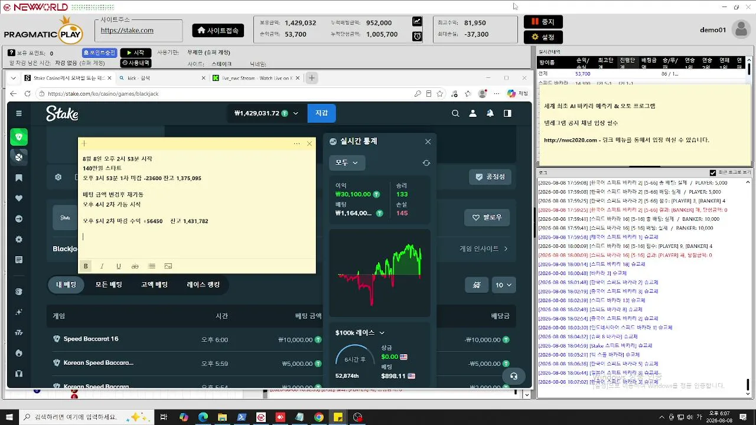Click the blue 지갑 wallet button
This screenshot has height=425, width=756.
[321, 113]
